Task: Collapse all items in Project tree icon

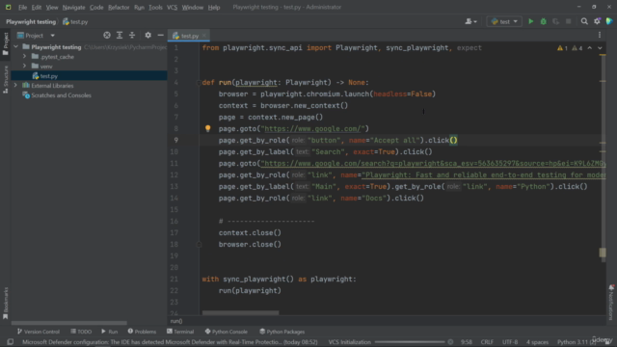Action: pos(132,36)
